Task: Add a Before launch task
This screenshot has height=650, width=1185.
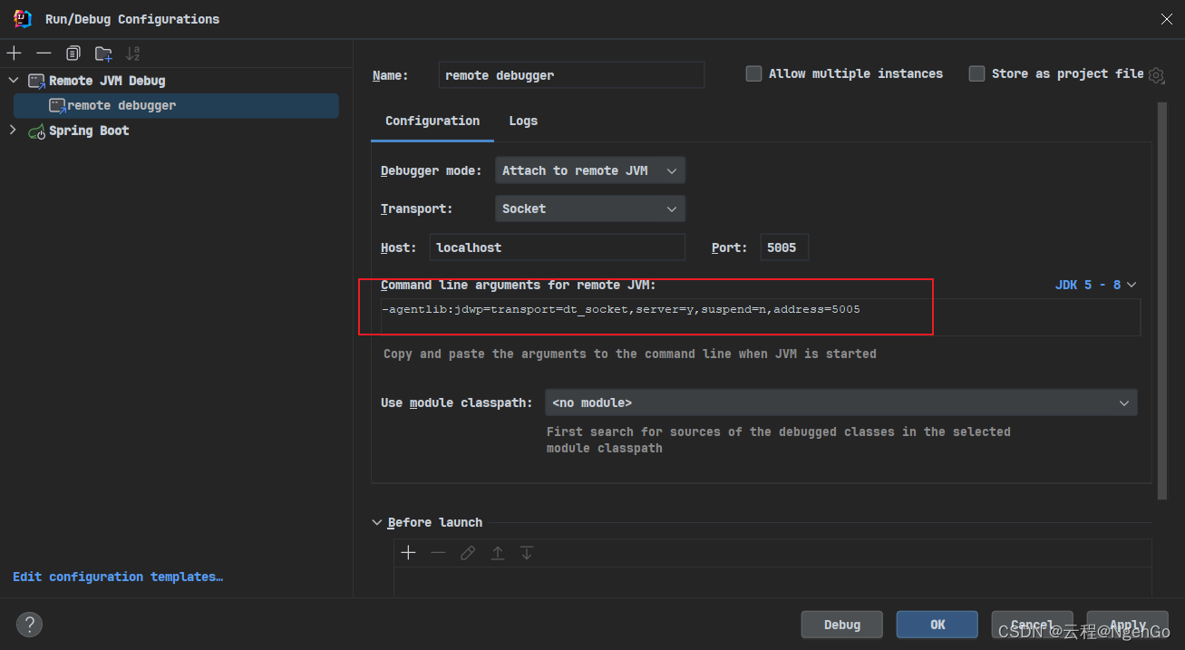Action: (x=408, y=552)
